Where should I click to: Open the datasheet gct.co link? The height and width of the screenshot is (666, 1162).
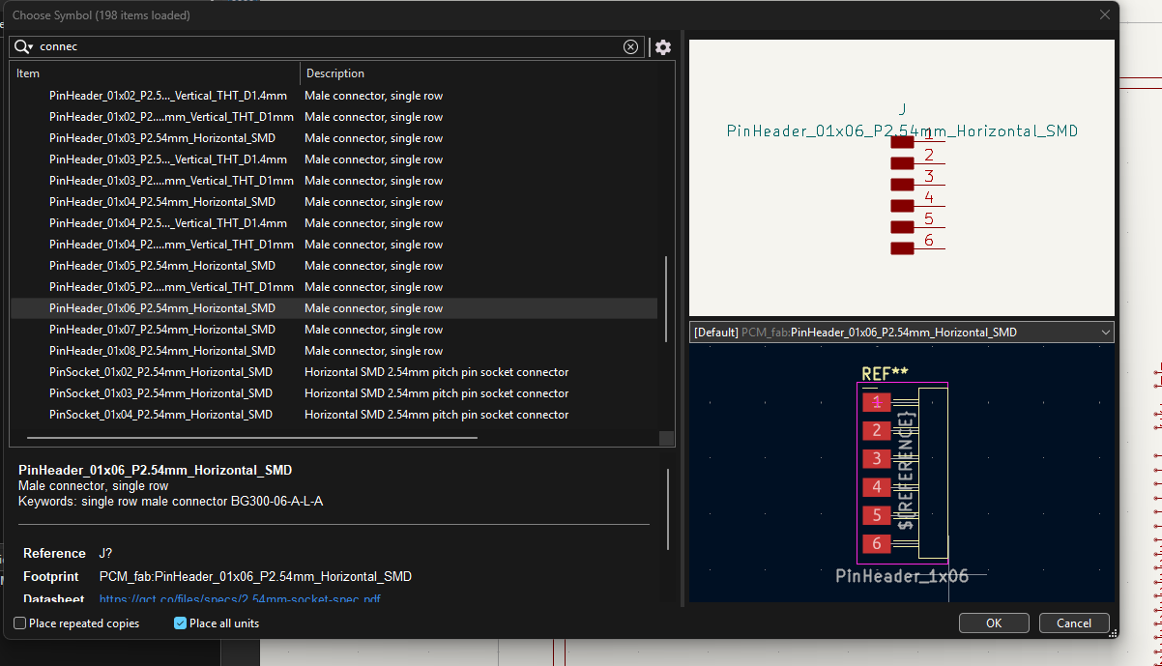pyautogui.click(x=240, y=599)
